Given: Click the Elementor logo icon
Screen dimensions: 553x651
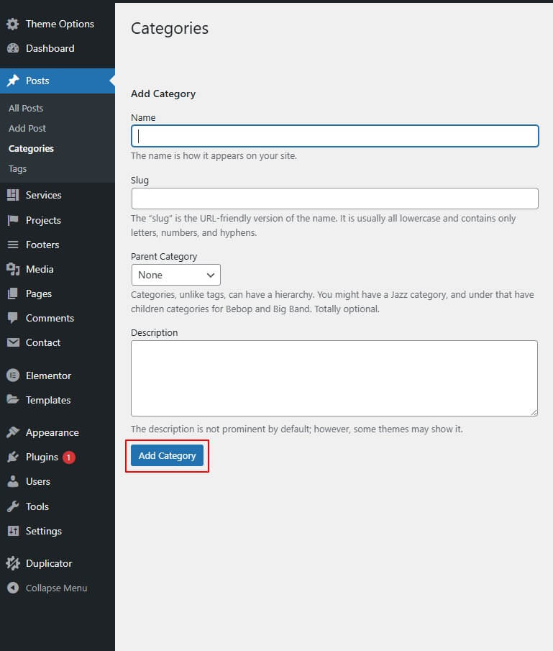Looking at the screenshot, I should click(13, 375).
